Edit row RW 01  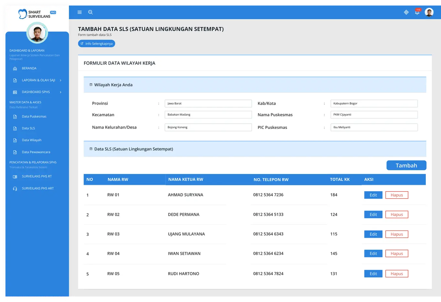click(x=373, y=195)
